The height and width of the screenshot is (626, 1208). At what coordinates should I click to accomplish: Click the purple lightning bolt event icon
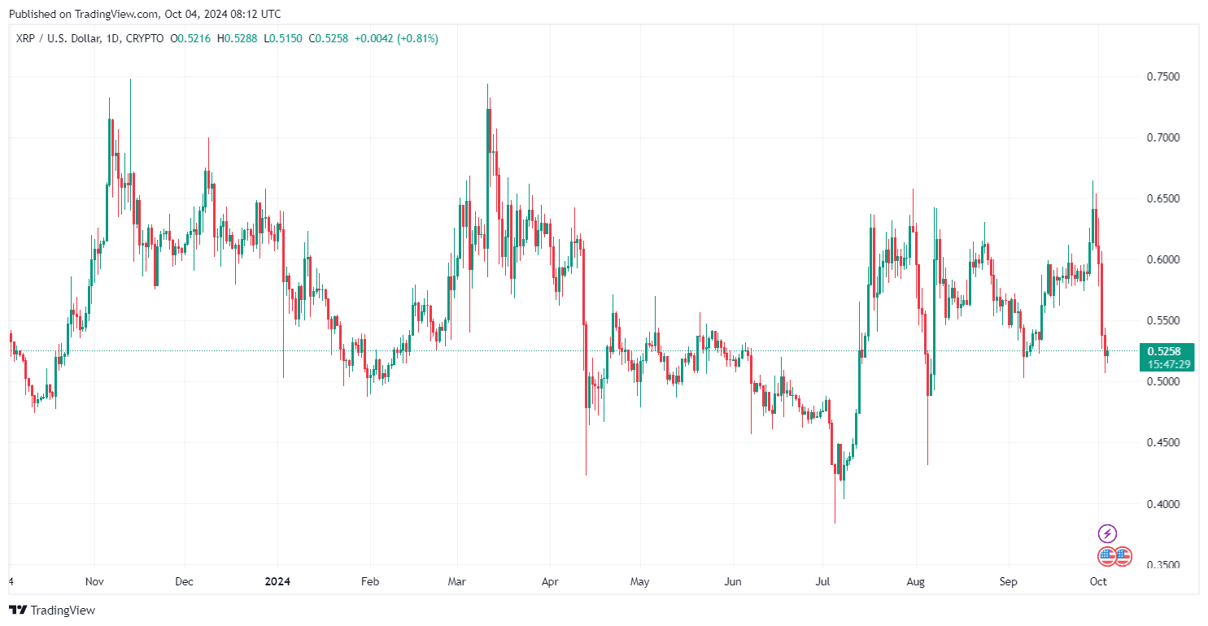tap(1107, 534)
